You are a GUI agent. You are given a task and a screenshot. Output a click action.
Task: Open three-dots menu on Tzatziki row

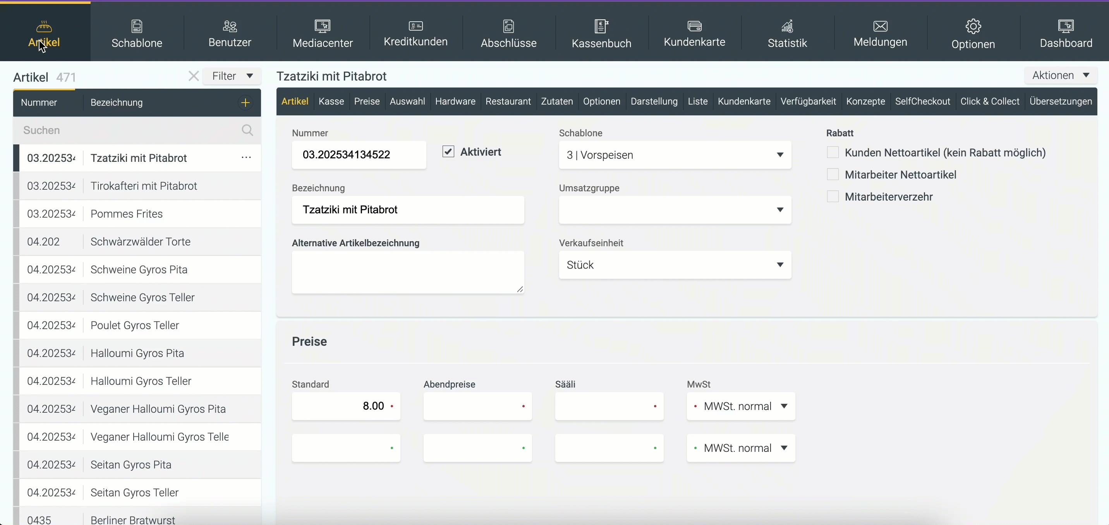[246, 158]
